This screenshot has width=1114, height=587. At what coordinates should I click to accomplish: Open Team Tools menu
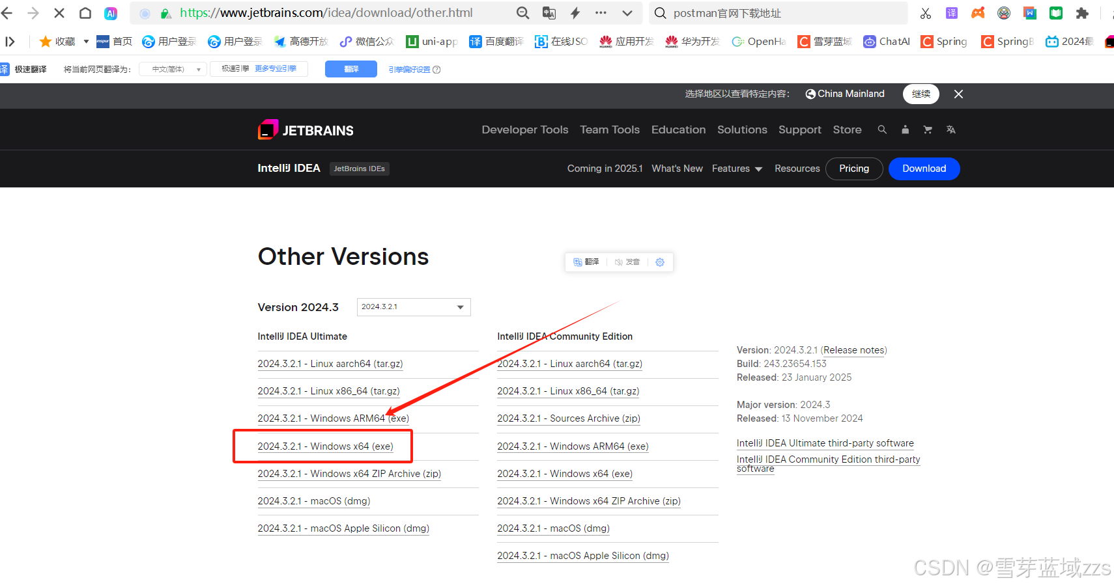610,130
